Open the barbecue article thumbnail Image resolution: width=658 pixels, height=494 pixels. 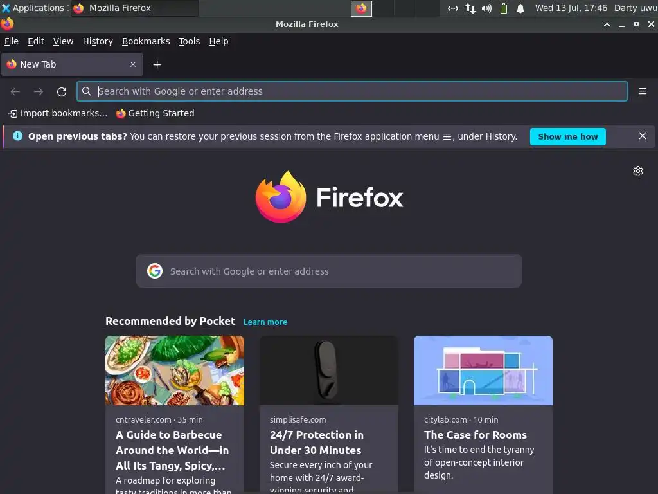tap(175, 370)
